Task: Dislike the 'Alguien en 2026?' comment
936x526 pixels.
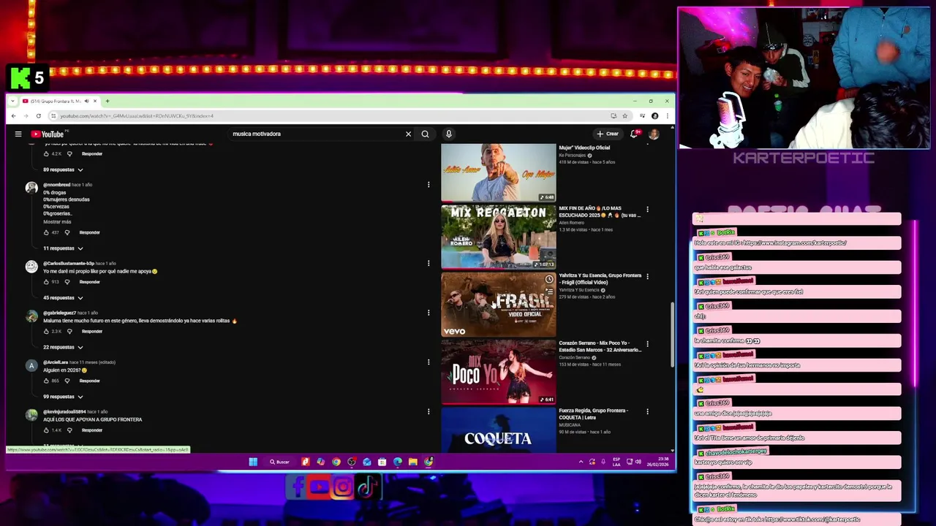Action: tap(67, 381)
